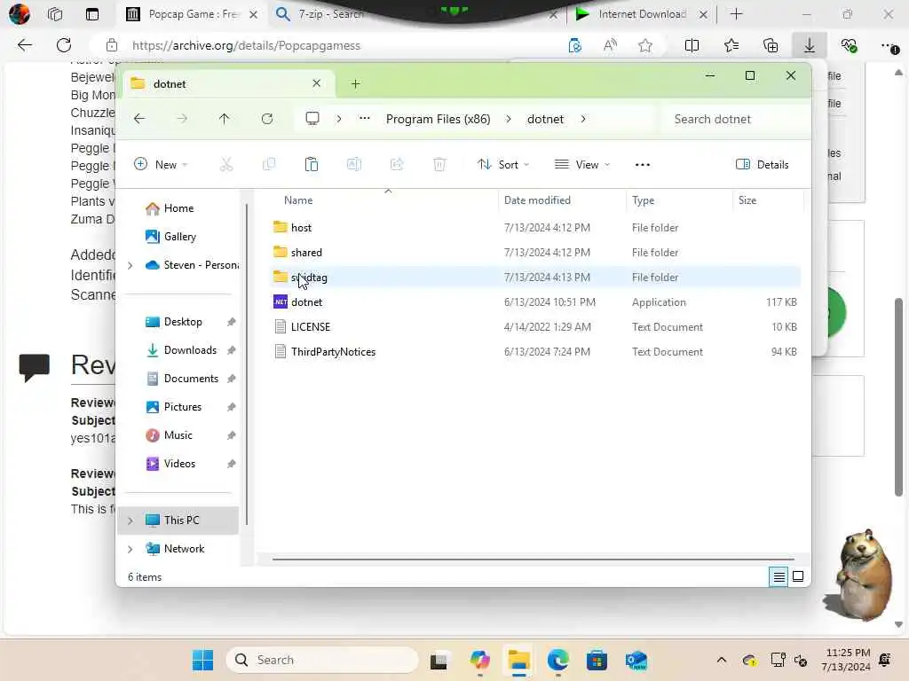
Task: Click the Delete trash icon in File Explorer
Action: click(439, 164)
